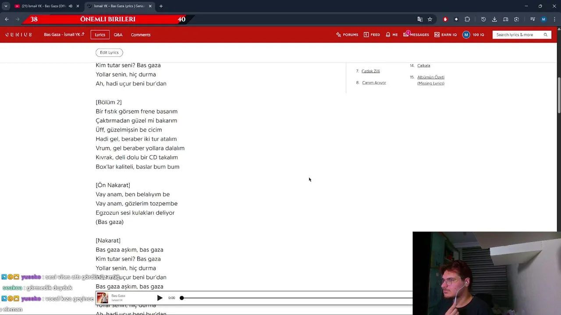Viewport: 561px width, 315px height.
Task: Click lyric line 'Çaktırmadan güzel mi bakarım'
Action: pyautogui.click(x=136, y=121)
